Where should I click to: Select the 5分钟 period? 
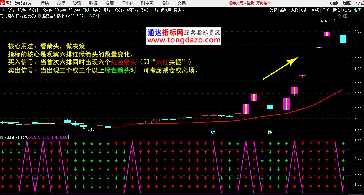click(34, 10)
